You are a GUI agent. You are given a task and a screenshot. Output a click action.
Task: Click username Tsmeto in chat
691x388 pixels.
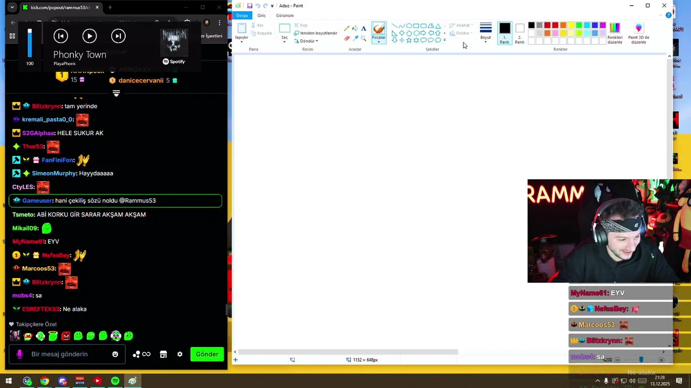pyautogui.click(x=23, y=214)
